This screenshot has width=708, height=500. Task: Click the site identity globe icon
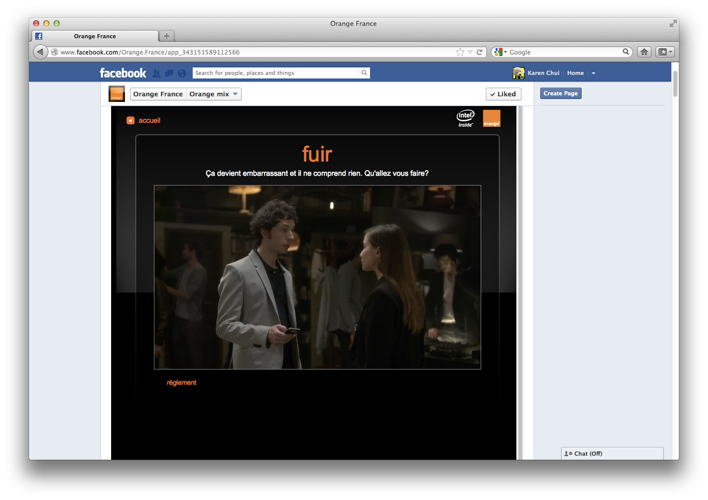55,52
